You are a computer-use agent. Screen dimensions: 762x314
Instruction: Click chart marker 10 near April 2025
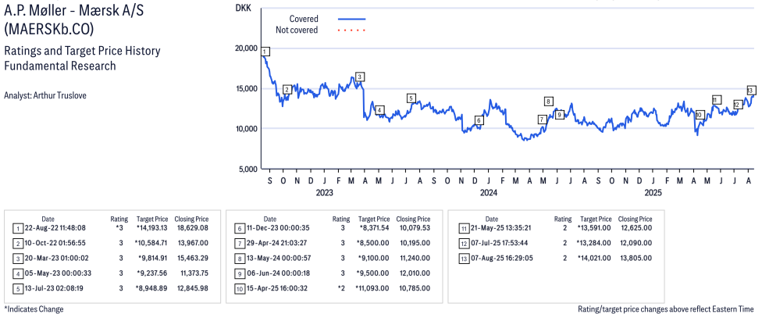(x=700, y=115)
